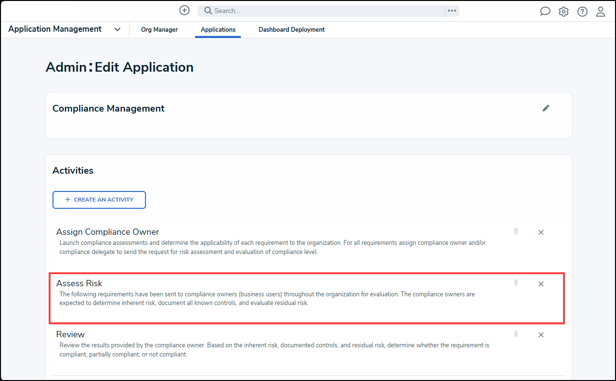Edit Compliance Management with the pencil icon
The width and height of the screenshot is (616, 381).
(x=546, y=108)
